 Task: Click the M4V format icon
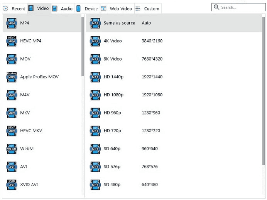(12, 95)
